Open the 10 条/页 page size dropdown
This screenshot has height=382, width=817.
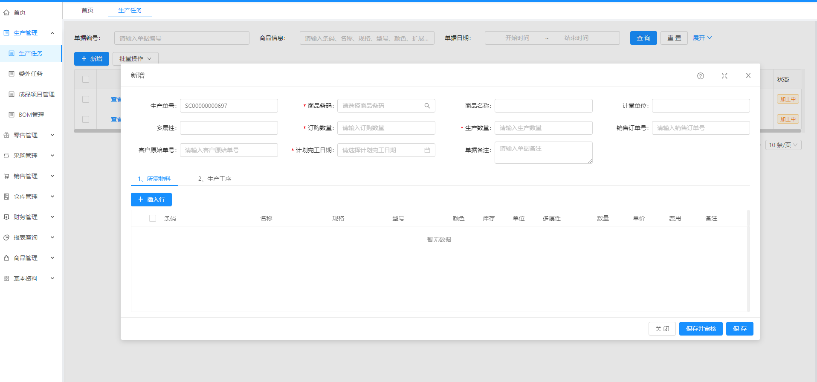click(x=783, y=145)
